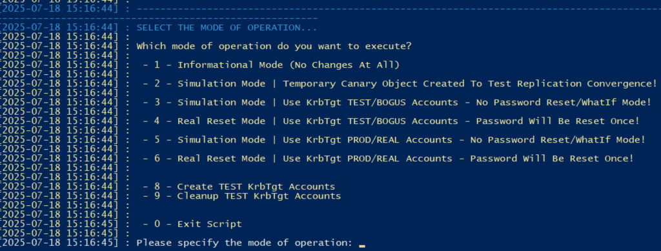Click option 6 Real Reset Mode PROD/REAL line

coord(388,159)
